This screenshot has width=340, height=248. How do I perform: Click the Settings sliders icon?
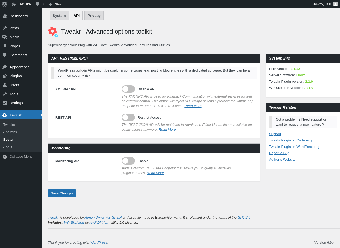coord(5,103)
